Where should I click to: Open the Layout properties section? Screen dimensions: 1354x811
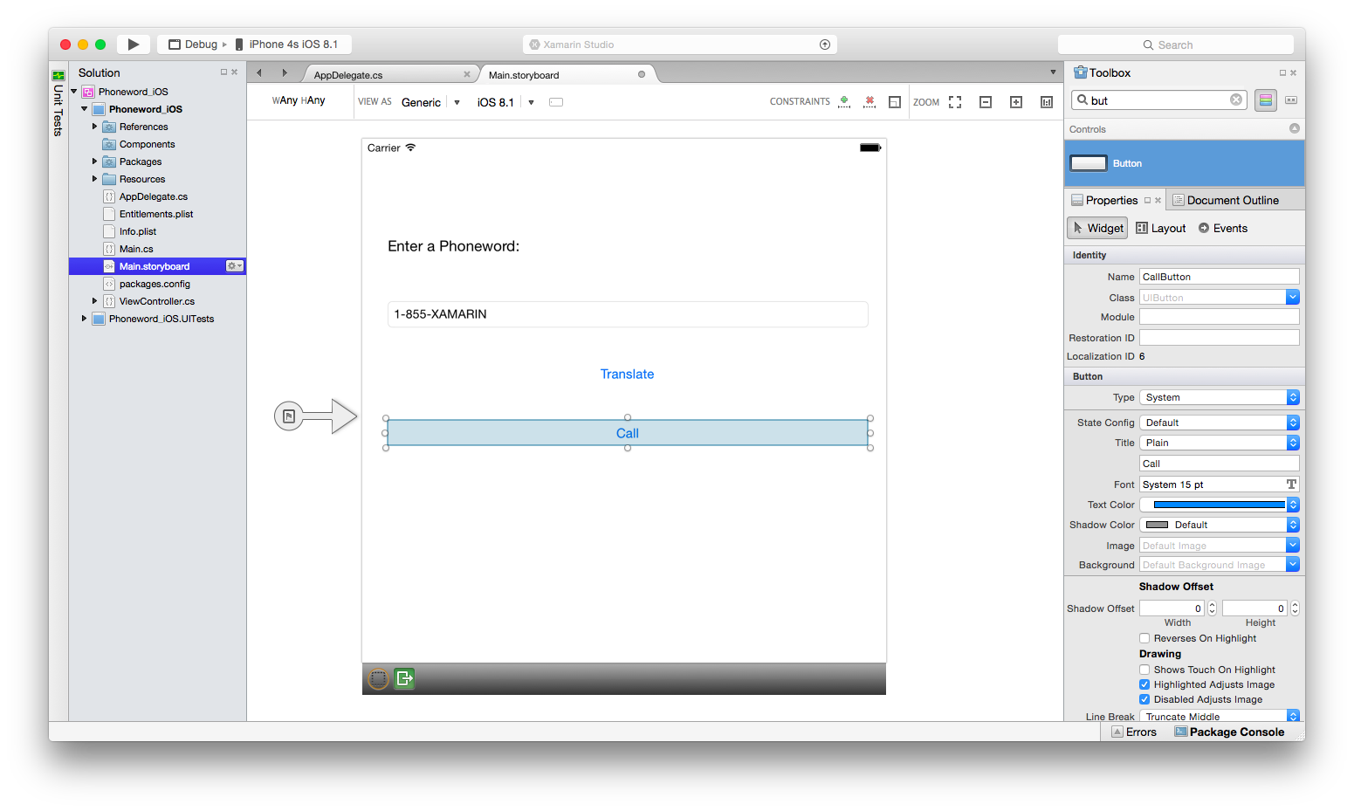pos(1161,228)
